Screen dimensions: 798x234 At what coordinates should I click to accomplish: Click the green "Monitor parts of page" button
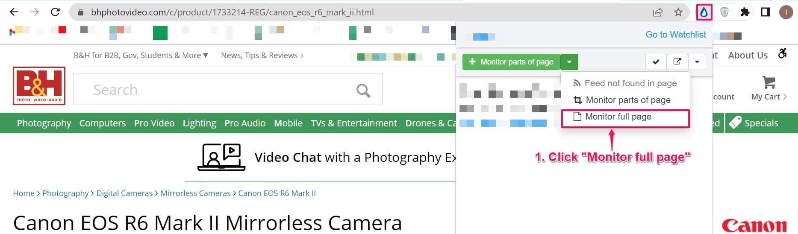[x=511, y=62]
